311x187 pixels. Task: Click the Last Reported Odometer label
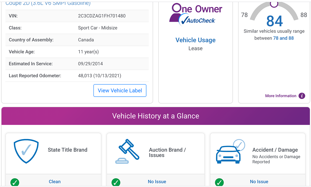click(x=35, y=76)
